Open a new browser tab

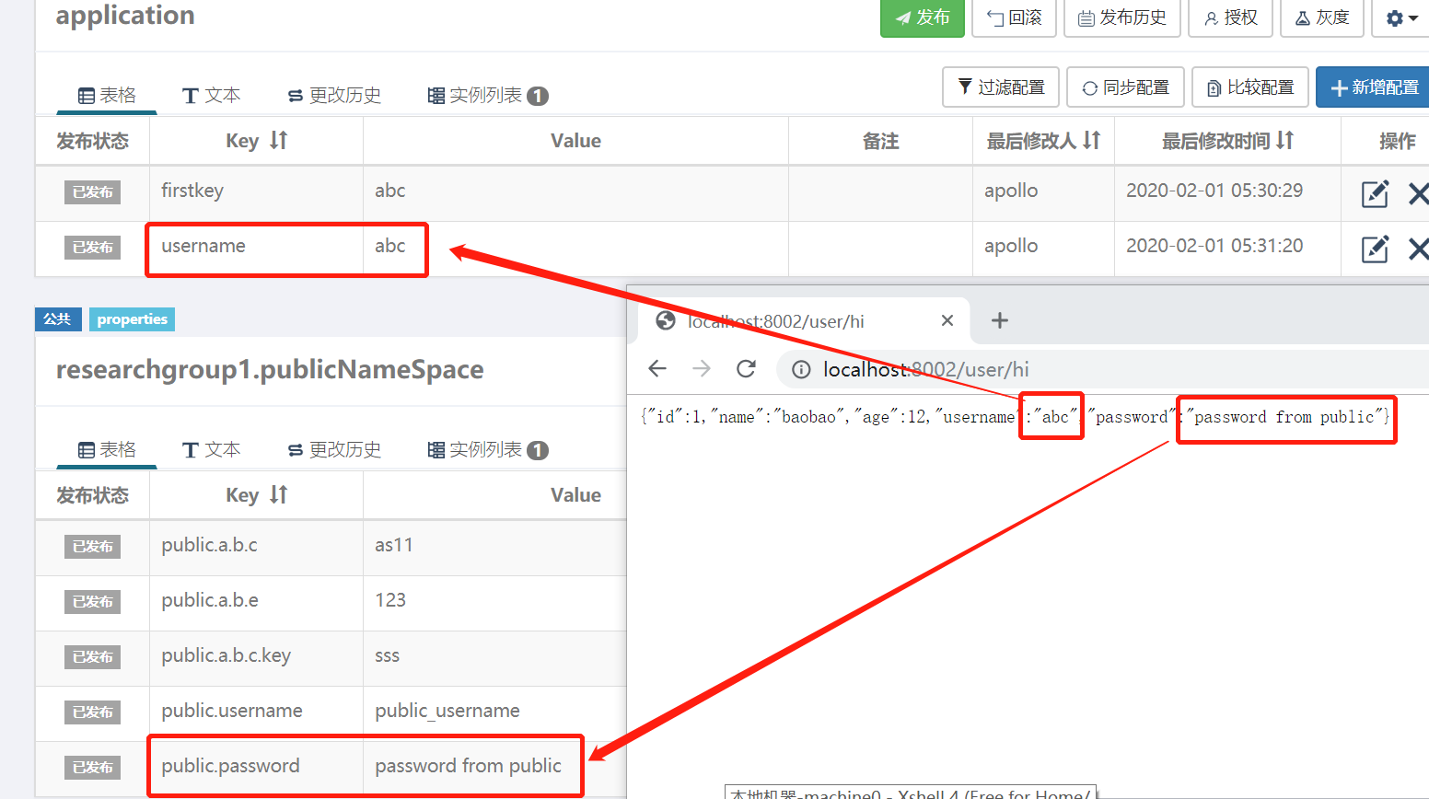(1000, 320)
